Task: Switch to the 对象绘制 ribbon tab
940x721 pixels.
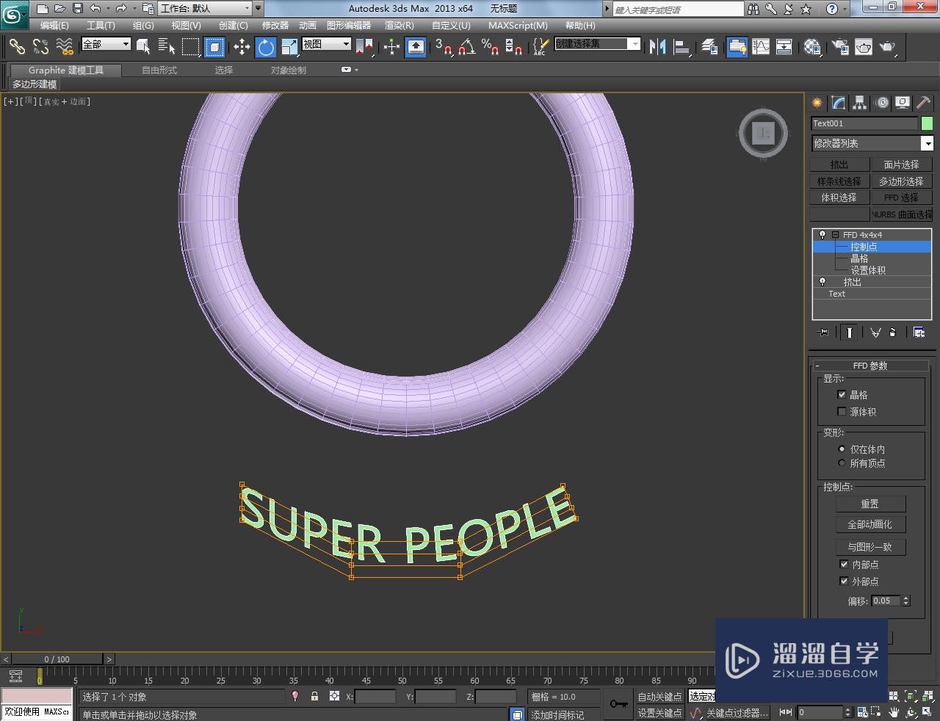Action: coord(289,70)
